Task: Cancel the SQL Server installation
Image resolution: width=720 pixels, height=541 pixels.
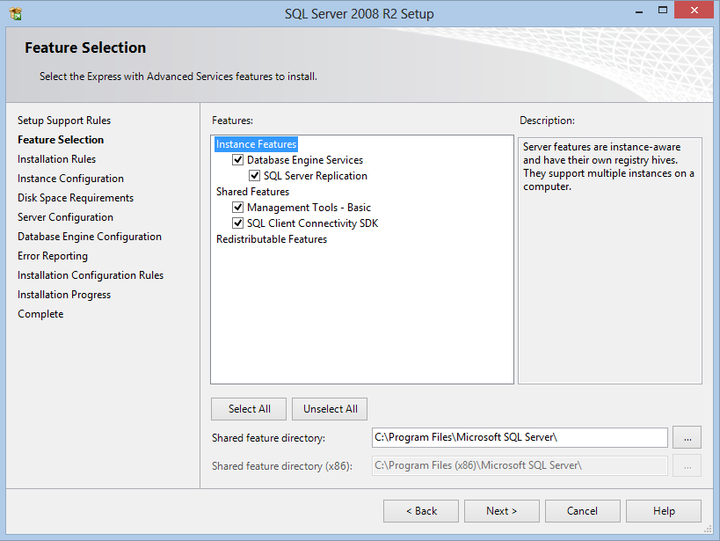Action: point(582,511)
